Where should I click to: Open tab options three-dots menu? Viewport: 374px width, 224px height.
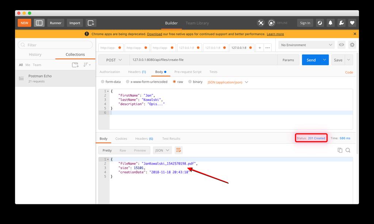click(268, 48)
